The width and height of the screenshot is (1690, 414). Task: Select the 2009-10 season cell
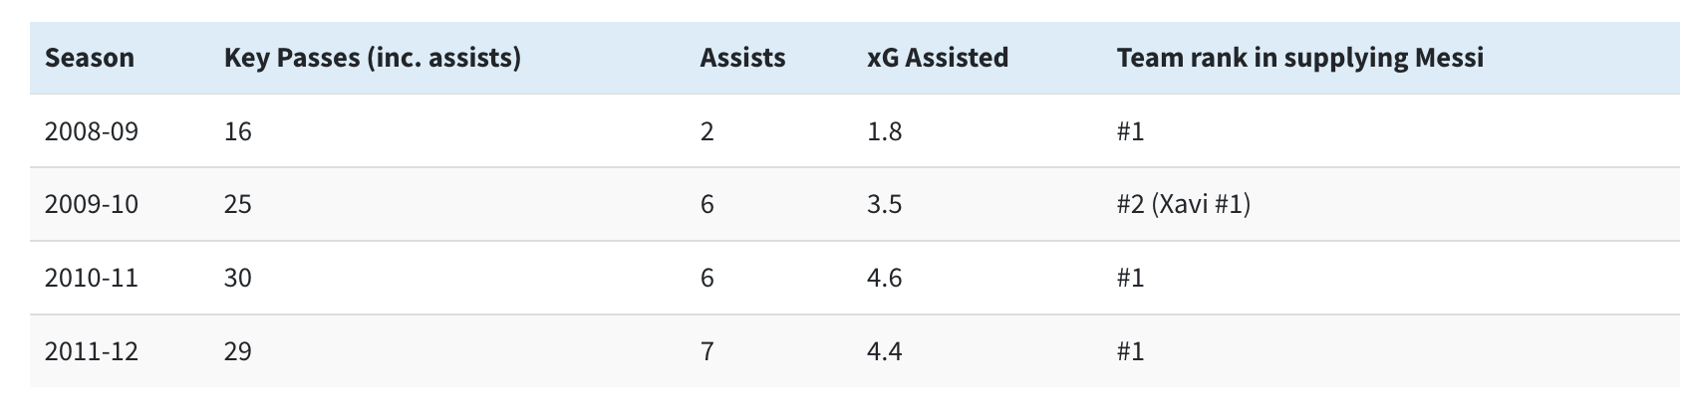pyautogui.click(x=92, y=204)
